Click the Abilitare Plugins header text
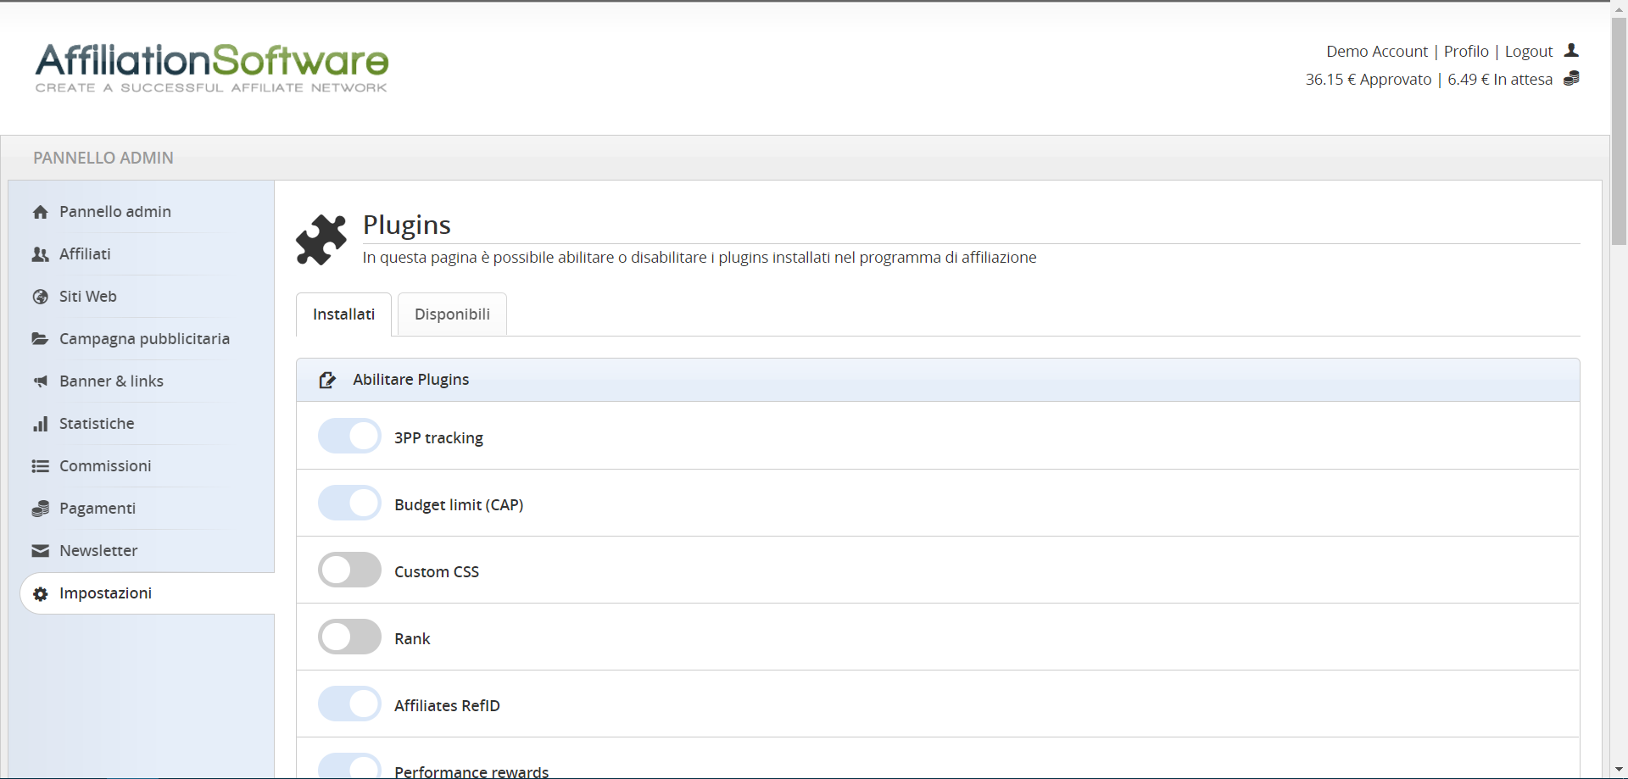This screenshot has width=1628, height=779. pyautogui.click(x=411, y=380)
